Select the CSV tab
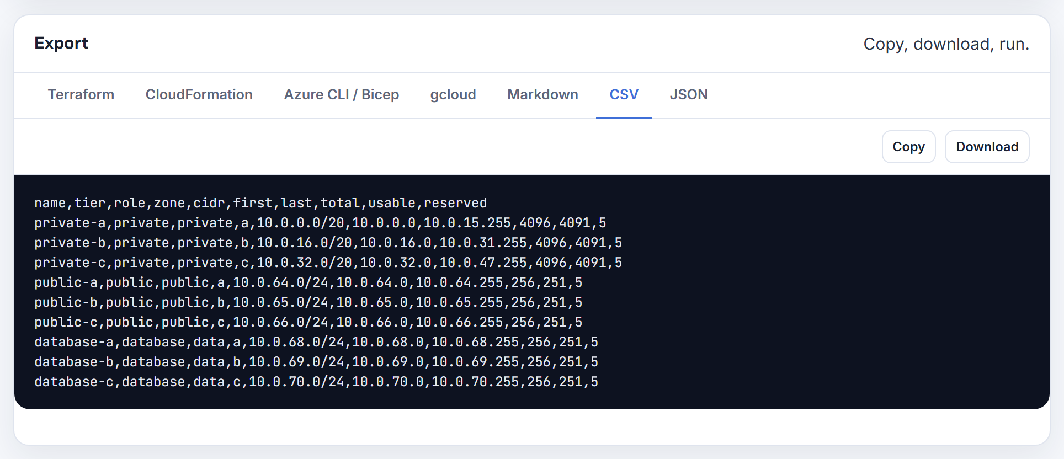Screen dimensions: 1064x459 (x=624, y=95)
